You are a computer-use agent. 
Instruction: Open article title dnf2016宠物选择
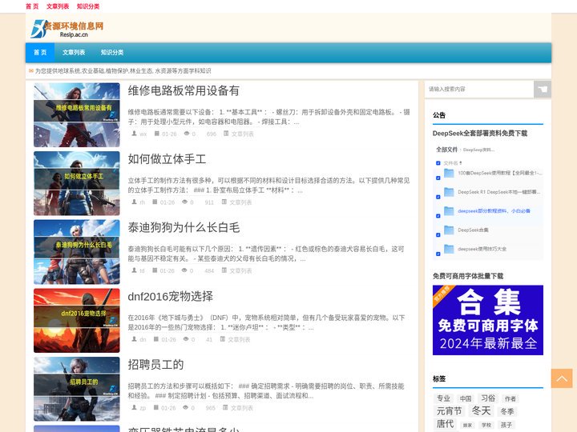(171, 297)
